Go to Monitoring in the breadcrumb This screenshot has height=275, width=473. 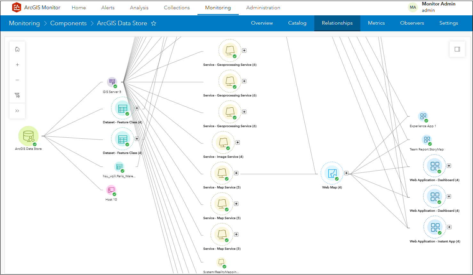[24, 23]
